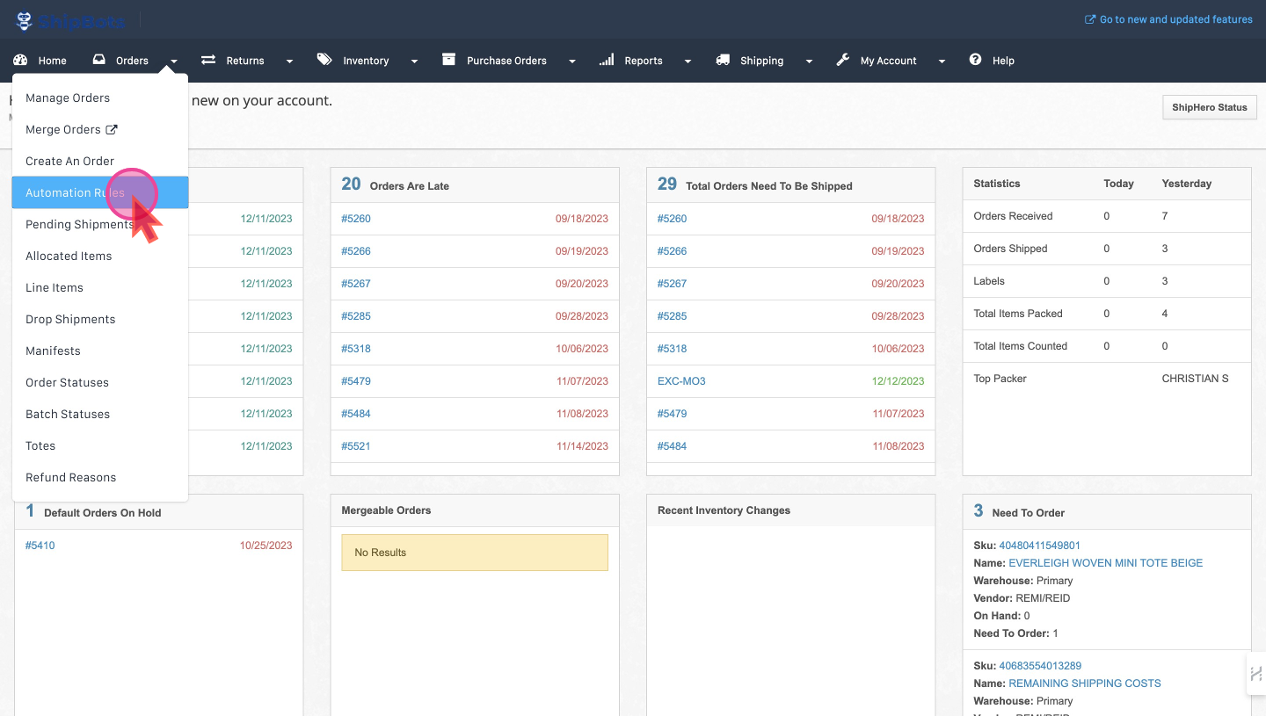Click the Total Items Packed row label

(x=1018, y=314)
